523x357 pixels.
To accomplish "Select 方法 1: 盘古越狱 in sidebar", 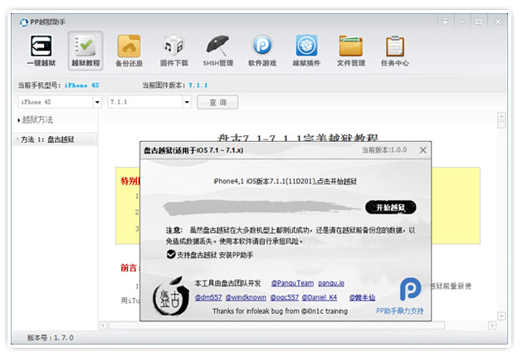I will tap(55, 139).
